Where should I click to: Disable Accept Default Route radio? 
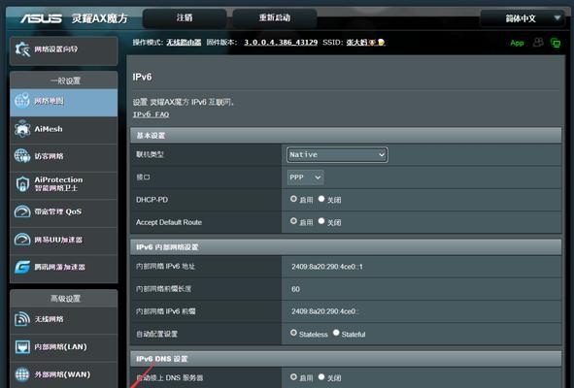click(x=321, y=221)
